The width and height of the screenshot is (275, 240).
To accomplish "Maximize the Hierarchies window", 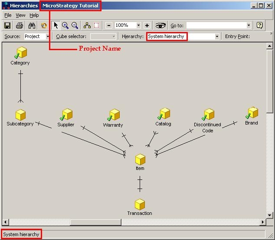I will coord(261,6).
